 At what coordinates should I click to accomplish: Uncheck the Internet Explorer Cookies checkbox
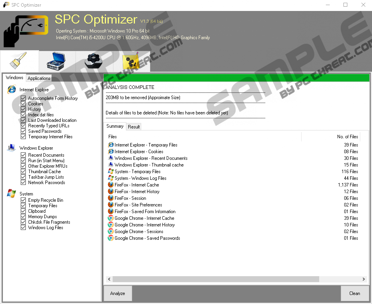point(23,104)
